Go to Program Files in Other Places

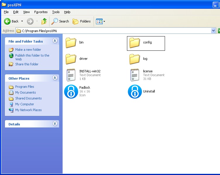pos(25,87)
